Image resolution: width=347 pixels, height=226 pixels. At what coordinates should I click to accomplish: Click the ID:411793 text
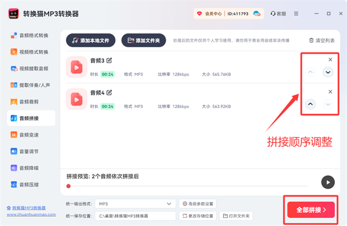[x=238, y=14]
